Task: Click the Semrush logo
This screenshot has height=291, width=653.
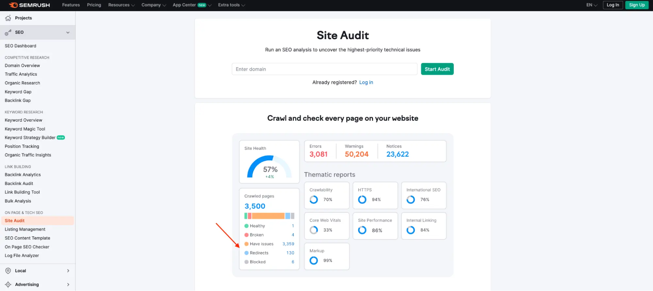Action: [29, 5]
